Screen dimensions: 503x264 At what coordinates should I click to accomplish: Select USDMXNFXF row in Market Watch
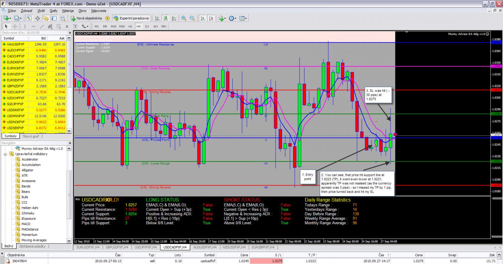pyautogui.click(x=34, y=116)
